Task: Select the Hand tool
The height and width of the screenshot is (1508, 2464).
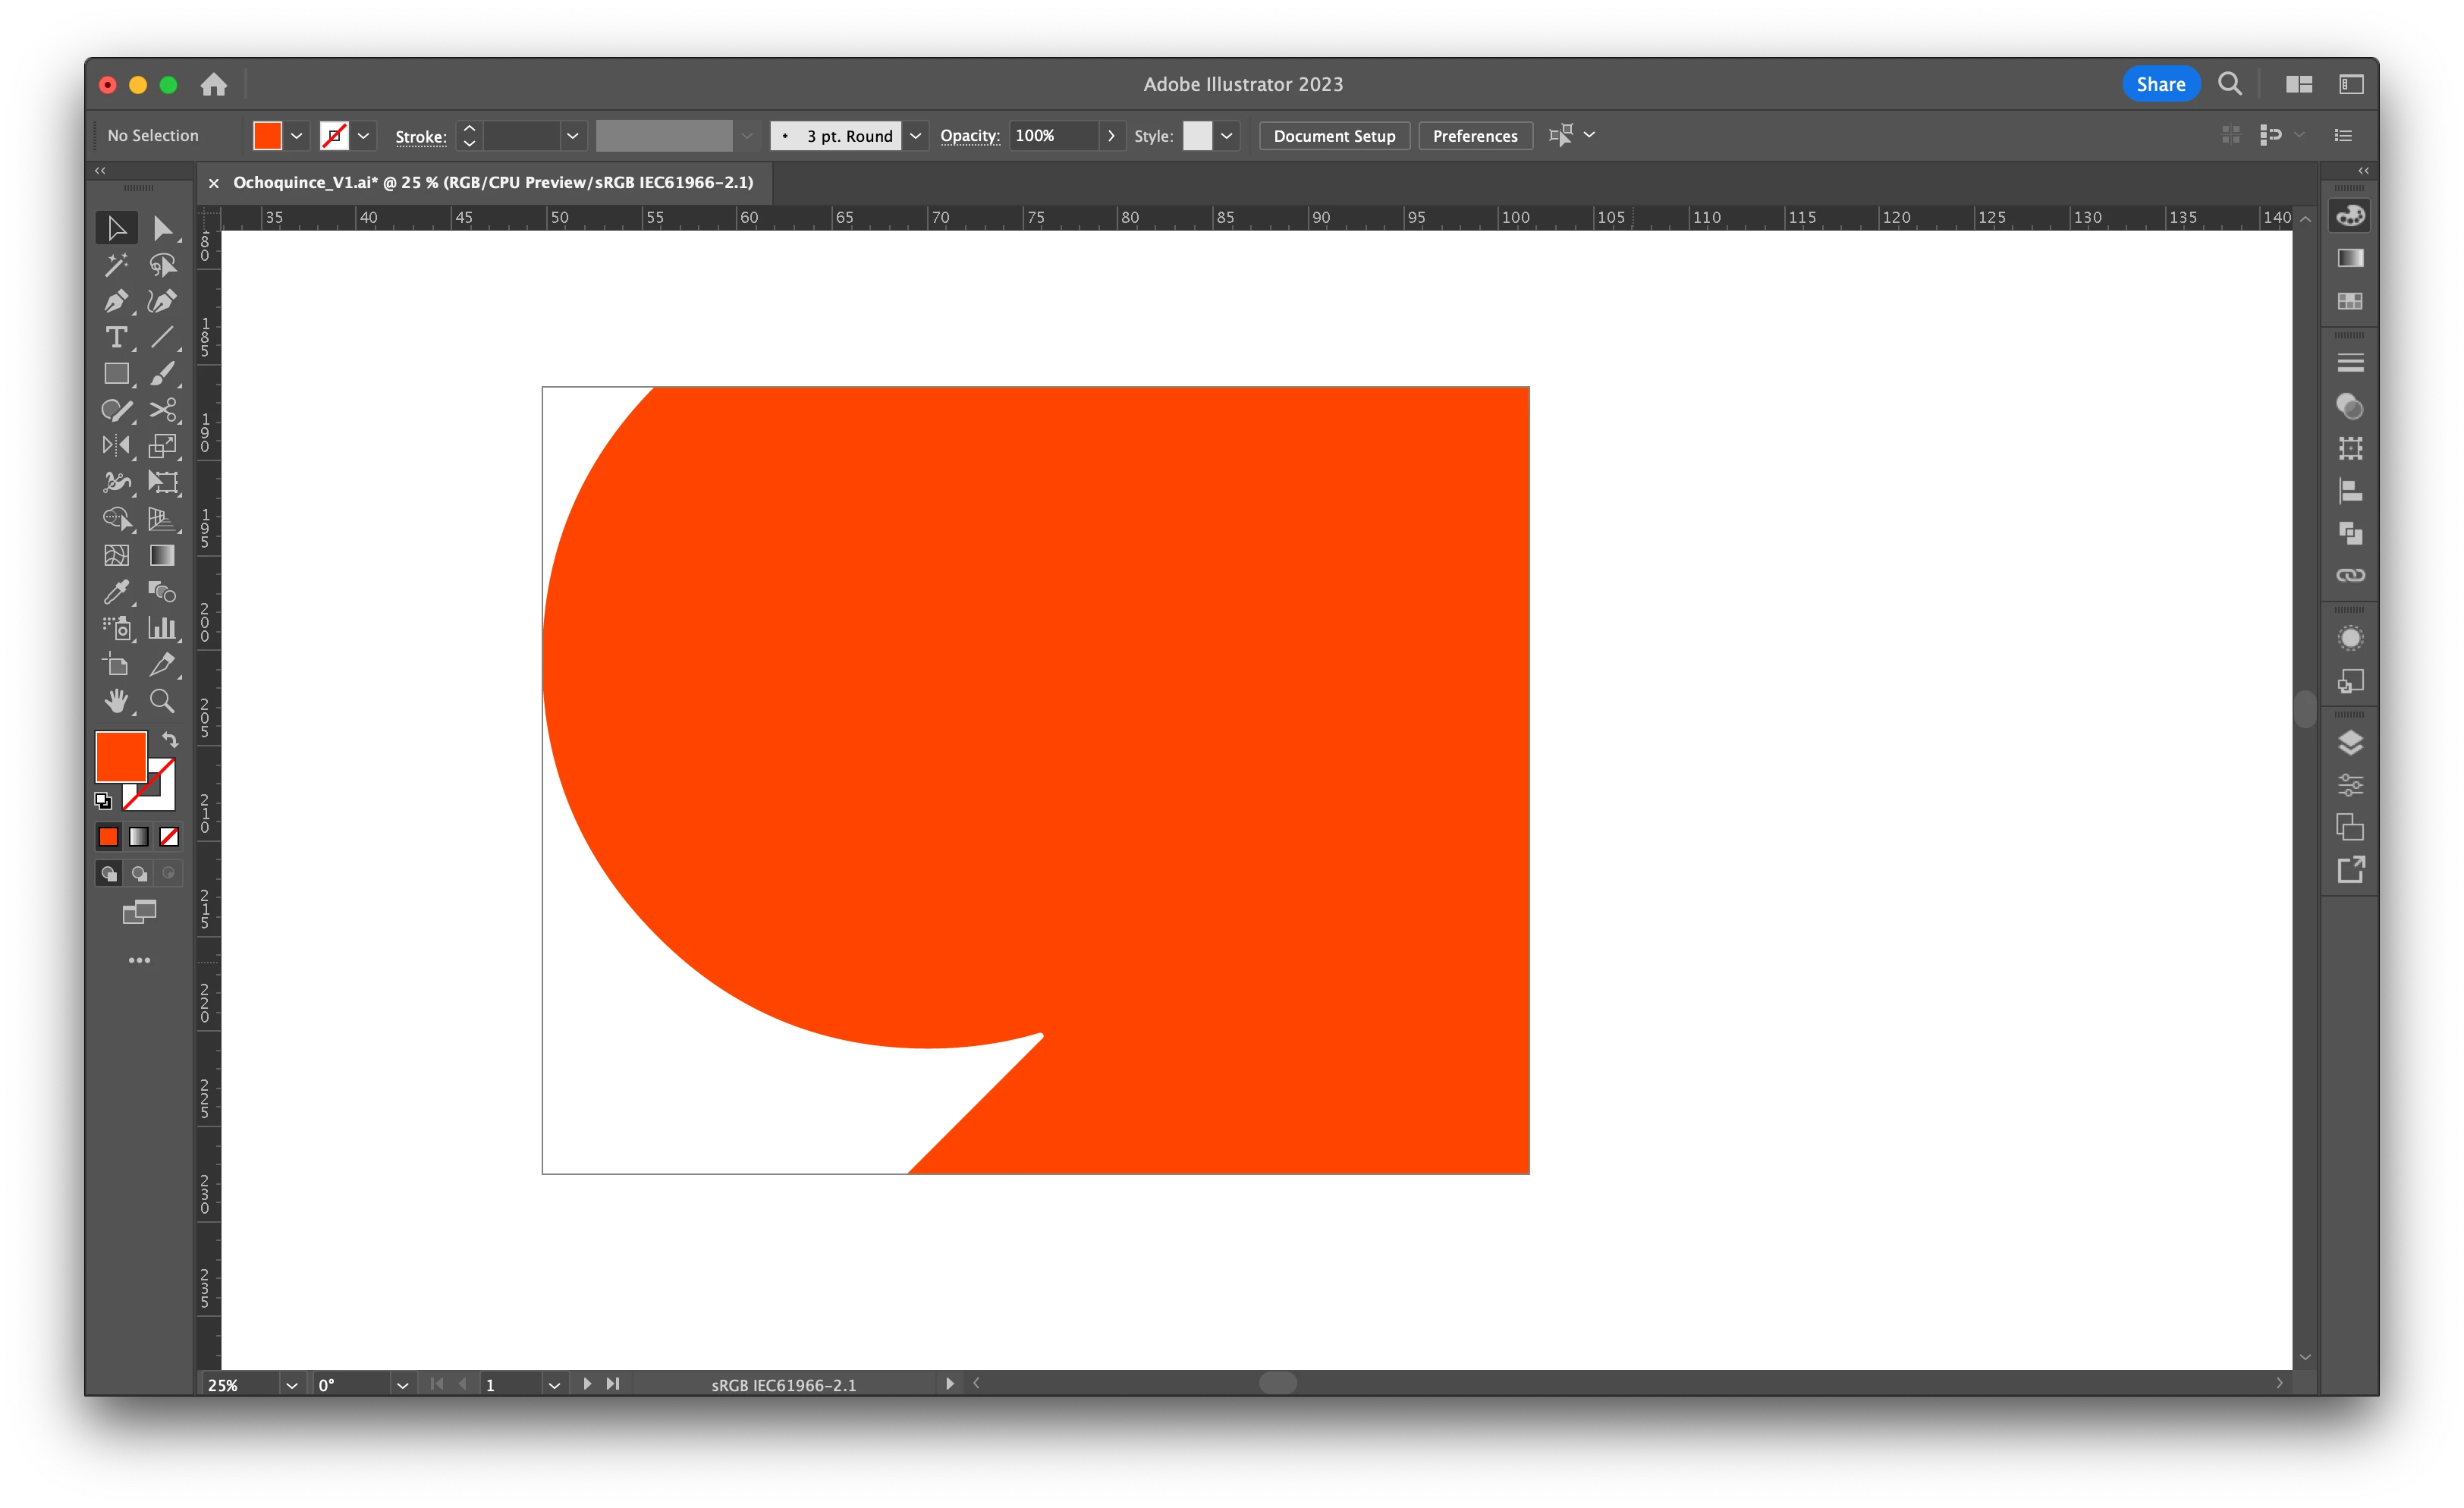Action: coord(116,701)
